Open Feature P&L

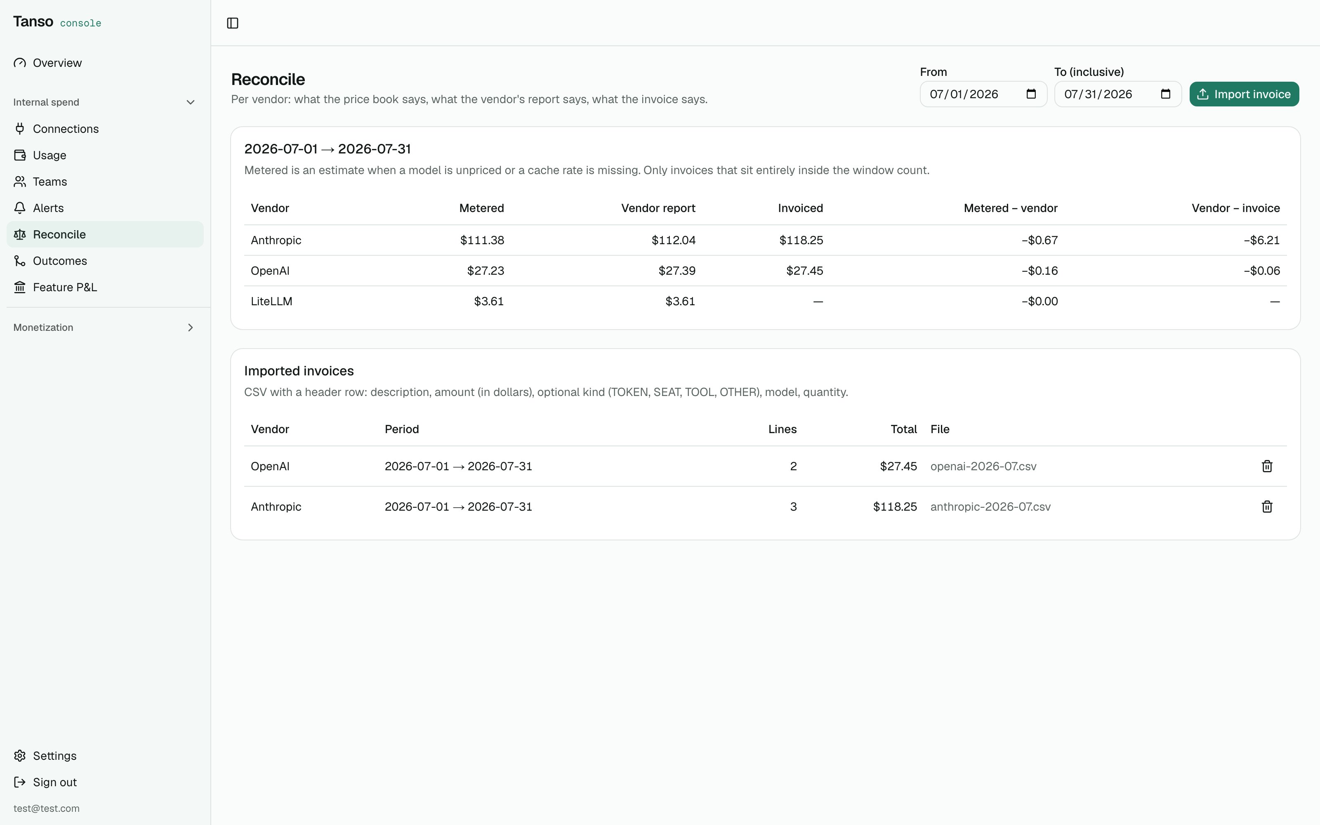(105, 287)
